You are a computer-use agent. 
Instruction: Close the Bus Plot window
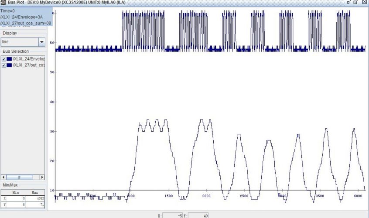click(x=365, y=2)
